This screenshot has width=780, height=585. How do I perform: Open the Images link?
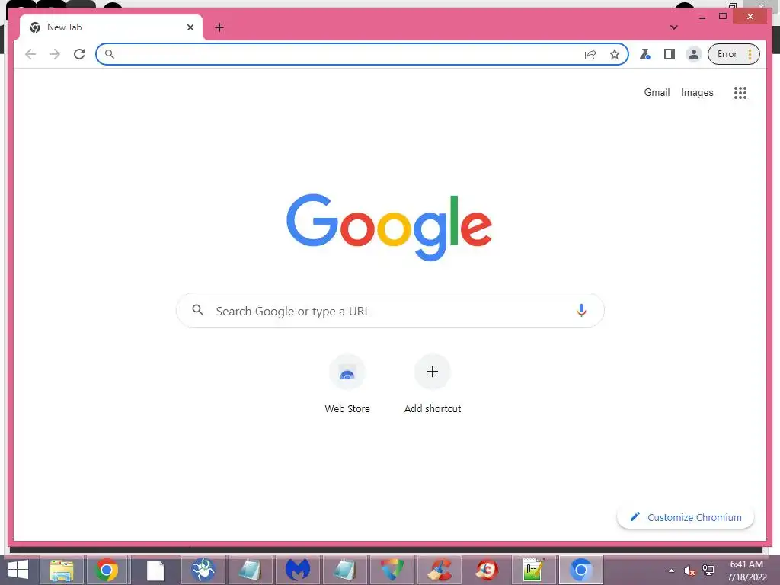(697, 92)
